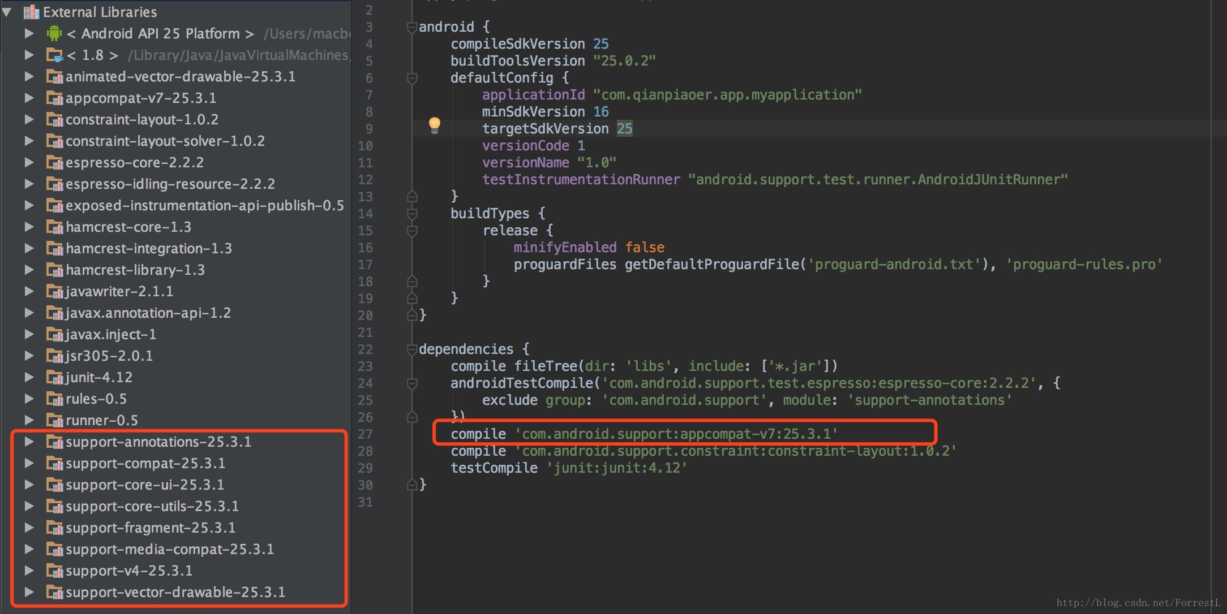This screenshot has width=1227, height=614.
Task: Expand the support-vector-drawable-25.3.1 library
Action: point(27,593)
